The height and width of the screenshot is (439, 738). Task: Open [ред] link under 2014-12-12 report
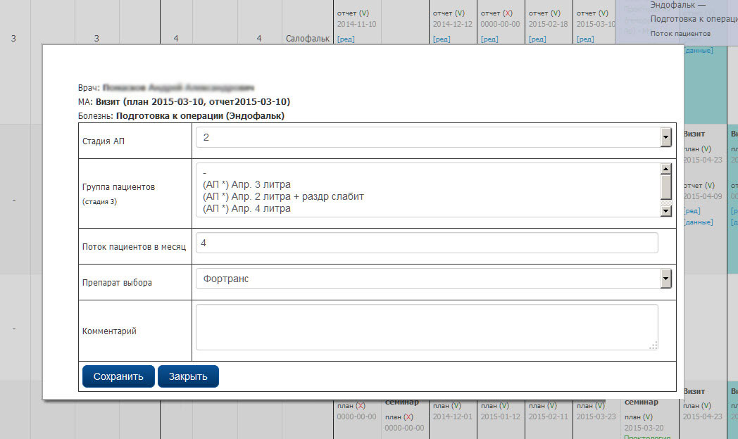click(442, 39)
